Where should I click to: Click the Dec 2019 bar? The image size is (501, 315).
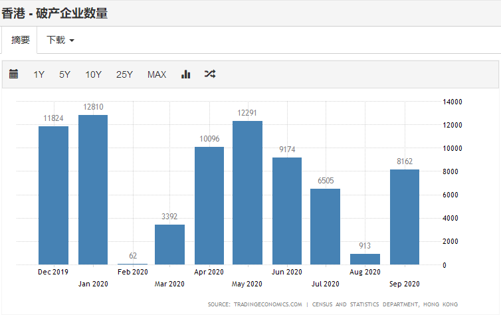(53, 195)
